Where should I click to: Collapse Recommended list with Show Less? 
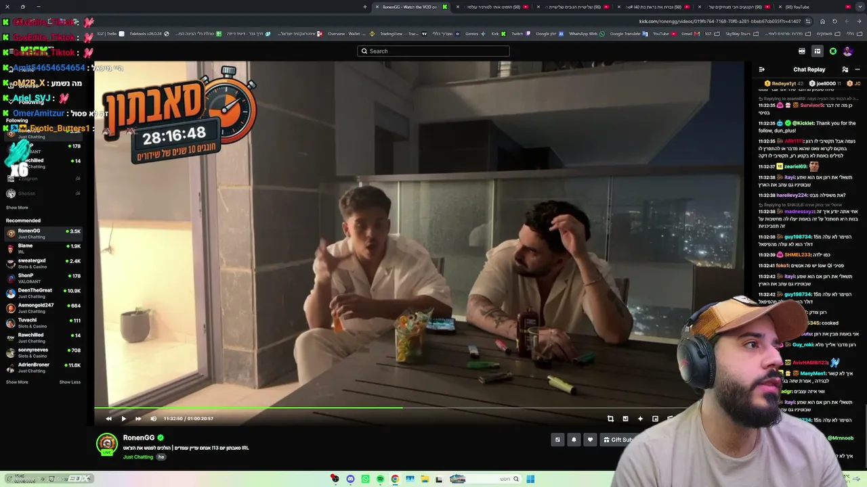point(70,382)
